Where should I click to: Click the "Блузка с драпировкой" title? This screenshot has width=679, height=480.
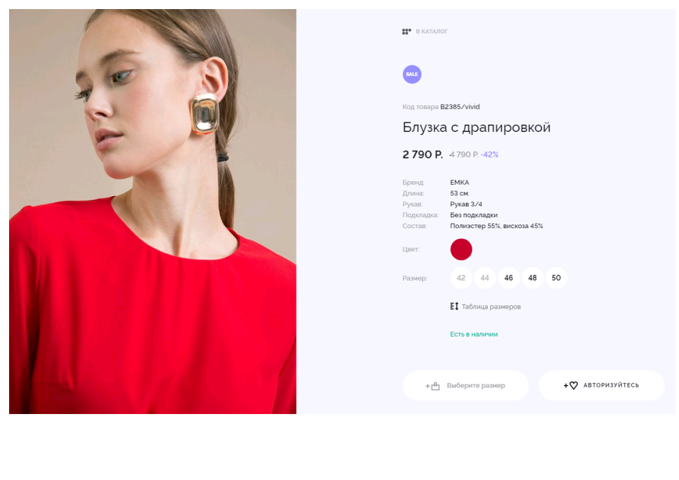(x=476, y=128)
